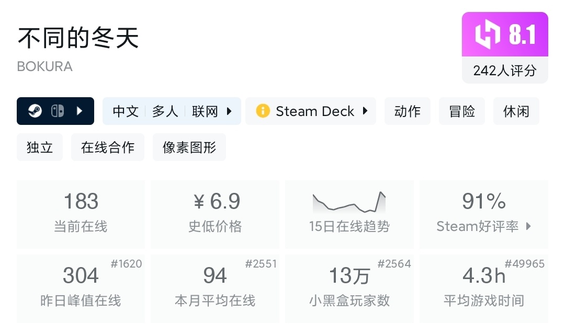Click the Nintendo Switch platform icon

click(x=57, y=111)
